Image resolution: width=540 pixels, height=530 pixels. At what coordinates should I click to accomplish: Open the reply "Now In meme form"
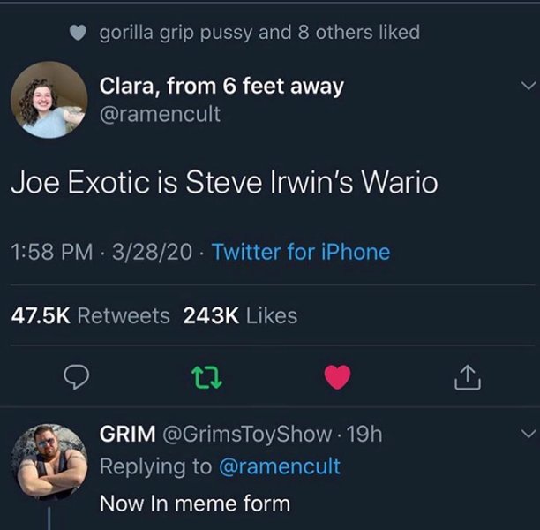pos(194,503)
